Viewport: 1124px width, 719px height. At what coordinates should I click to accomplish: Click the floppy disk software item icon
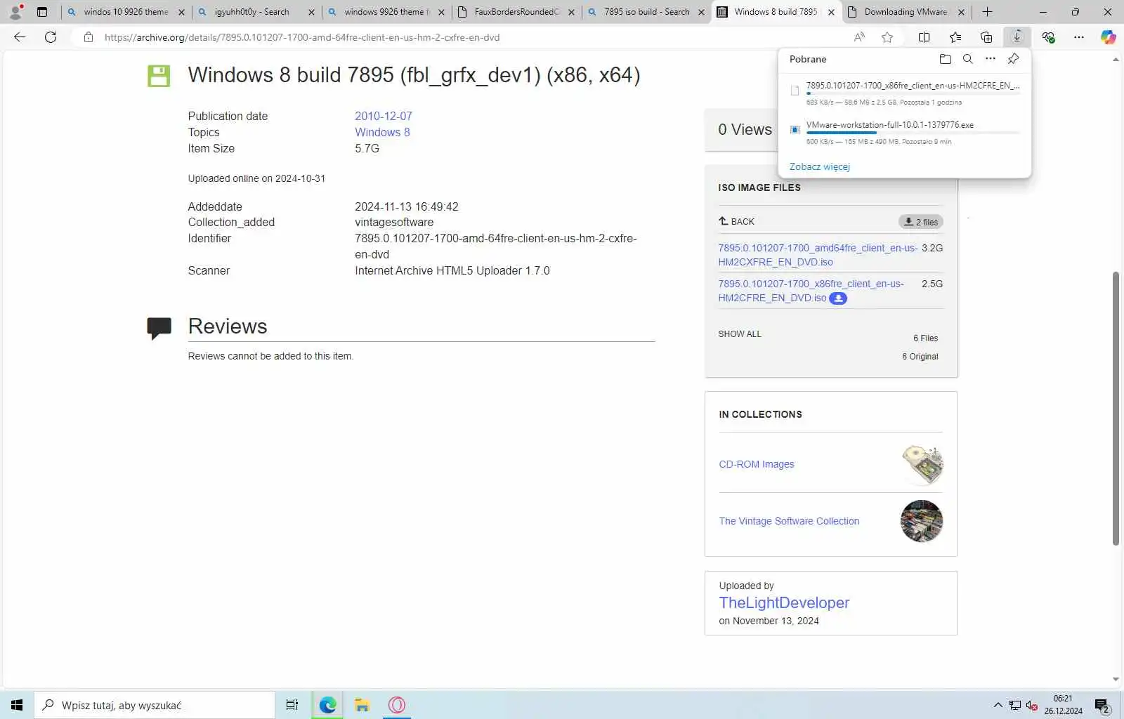(159, 76)
